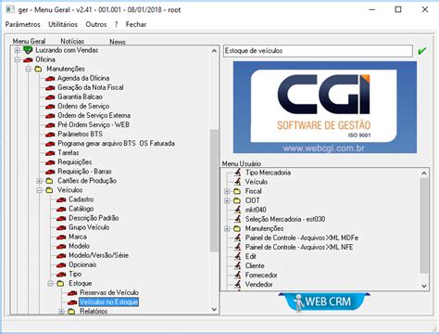This screenshot has width=439, height=334.
Task: Expand the CIOT folder in Menu Usuário
Action: coord(227,200)
